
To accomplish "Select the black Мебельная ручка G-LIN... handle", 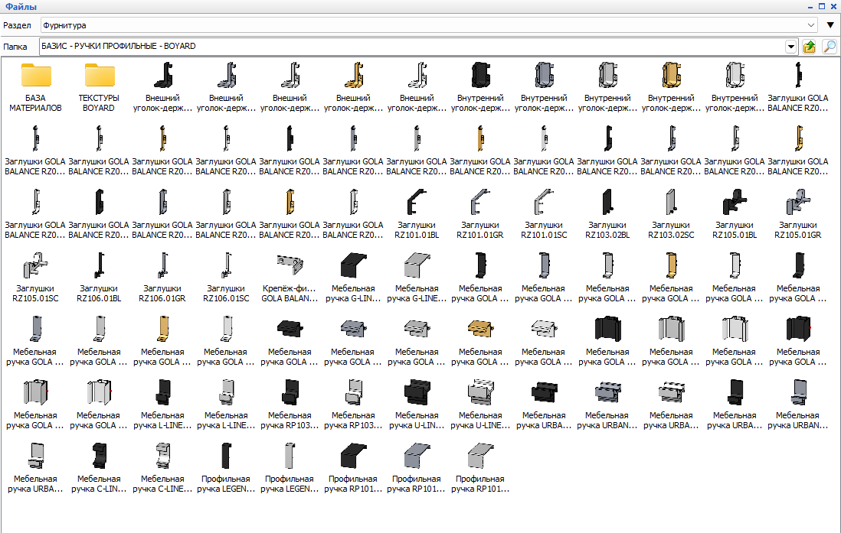I will point(353,278).
